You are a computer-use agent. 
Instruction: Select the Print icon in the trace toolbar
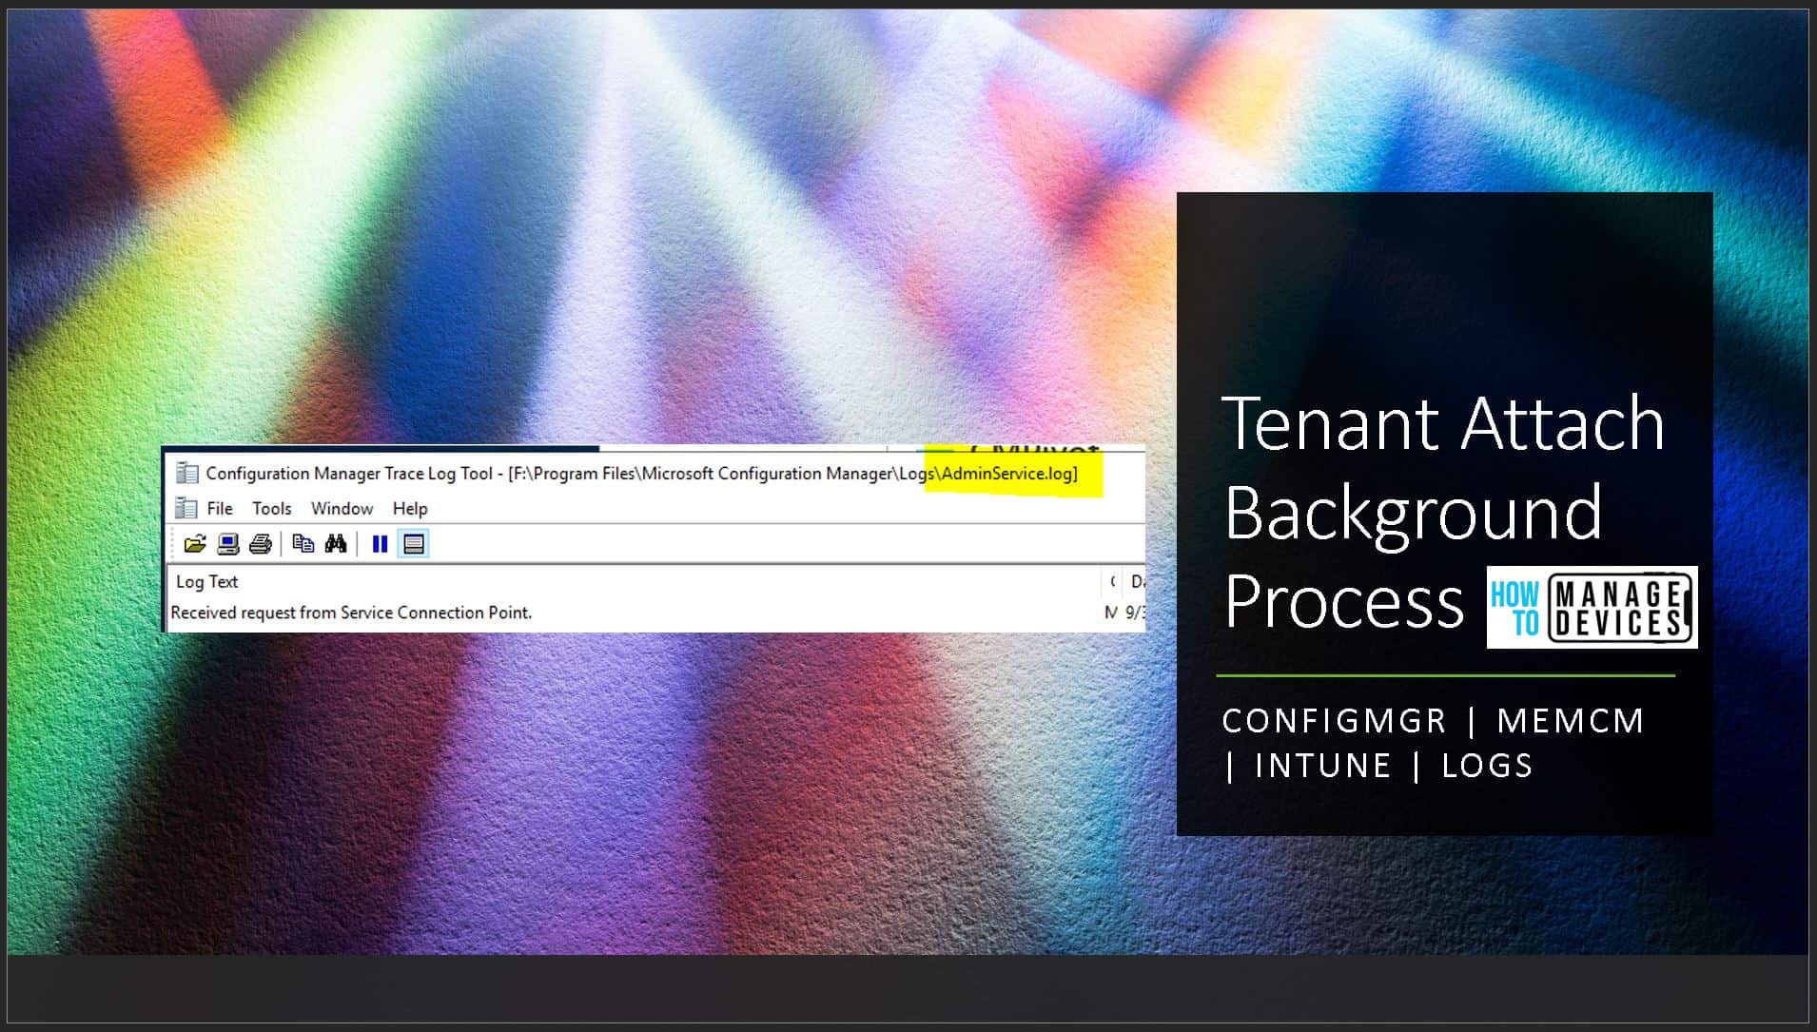[262, 544]
